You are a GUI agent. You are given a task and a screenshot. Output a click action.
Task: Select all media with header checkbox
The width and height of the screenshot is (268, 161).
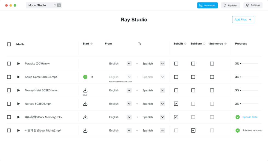[9, 44]
